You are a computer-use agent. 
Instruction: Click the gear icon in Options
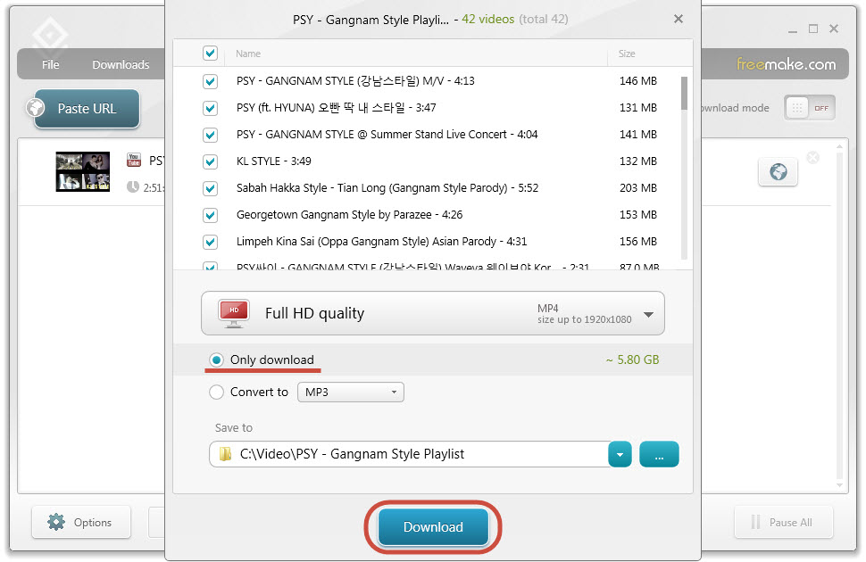55,522
